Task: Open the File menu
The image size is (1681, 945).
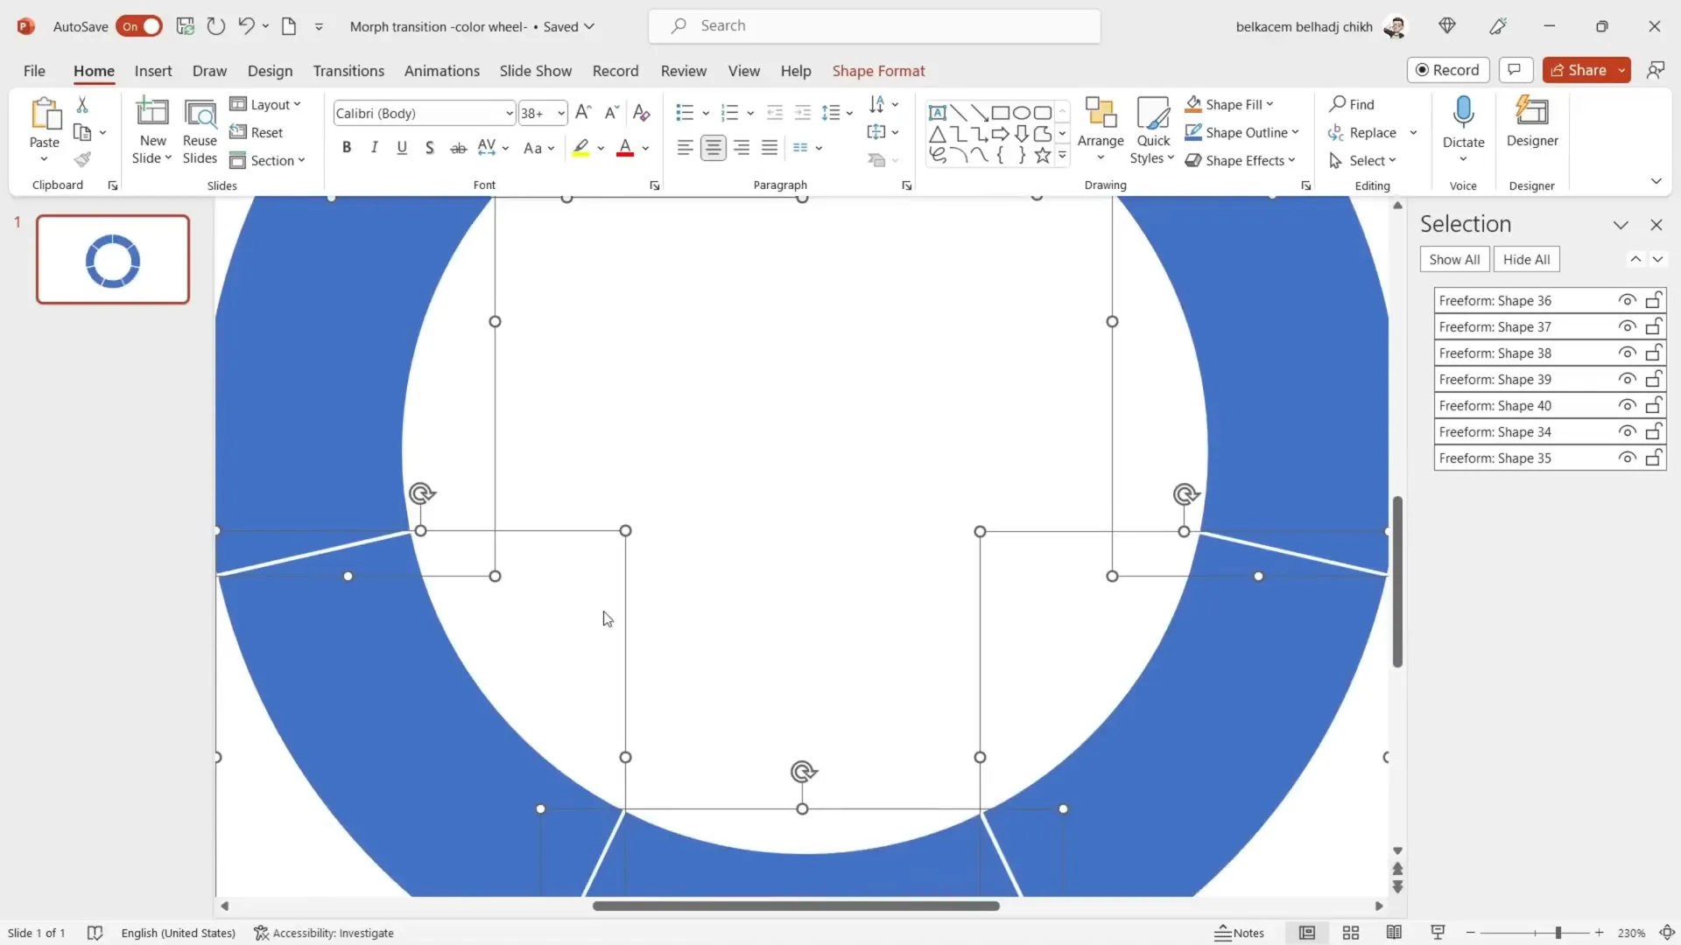Action: [34, 71]
